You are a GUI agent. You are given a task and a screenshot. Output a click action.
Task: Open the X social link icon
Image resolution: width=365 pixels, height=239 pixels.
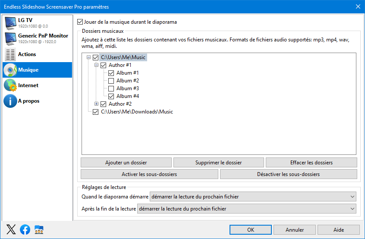click(11, 230)
